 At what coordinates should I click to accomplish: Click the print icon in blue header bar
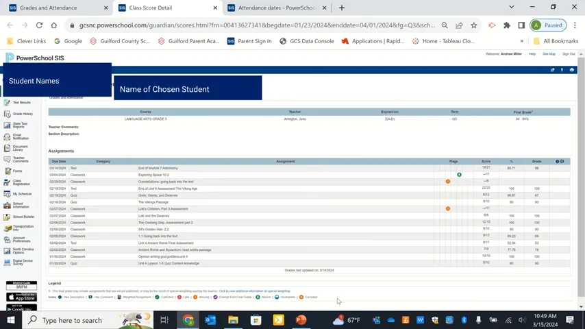coord(572,70)
